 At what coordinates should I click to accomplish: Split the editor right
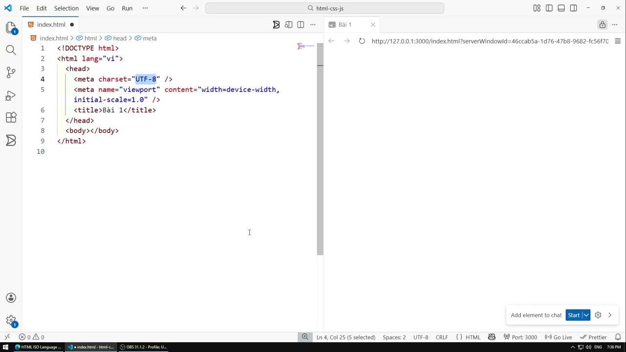click(x=301, y=24)
